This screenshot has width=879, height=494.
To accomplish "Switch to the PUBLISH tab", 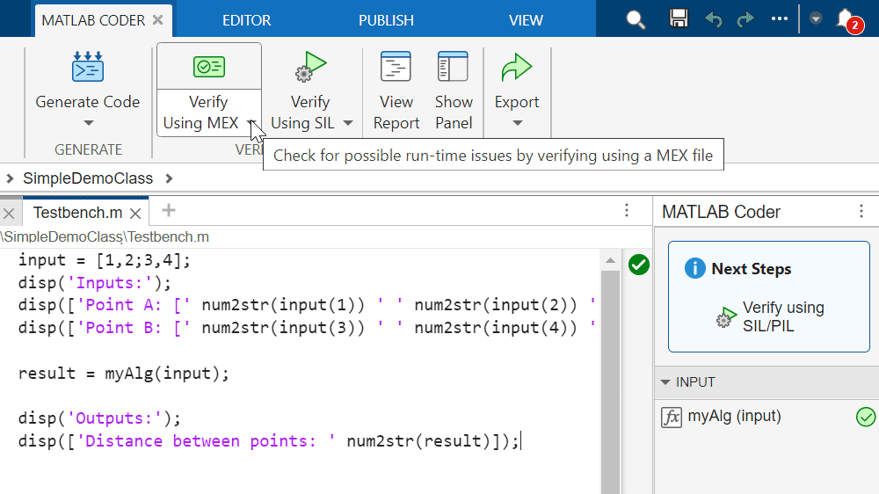I will click(386, 20).
